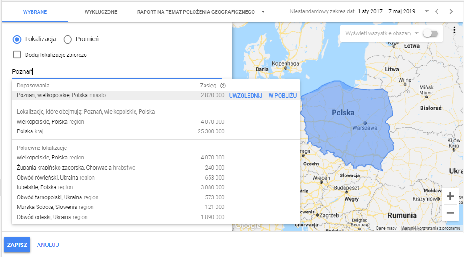Screen dimensions: 464x257
Task: Click the Poznań location search field
Action: point(117,71)
